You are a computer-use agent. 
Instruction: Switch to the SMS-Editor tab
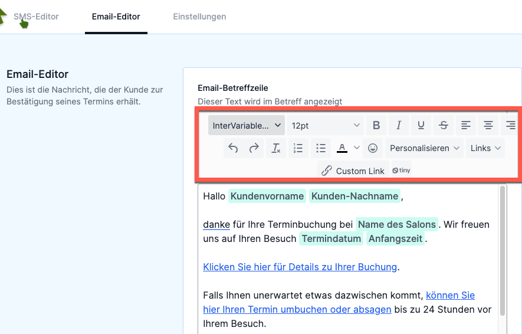point(36,17)
